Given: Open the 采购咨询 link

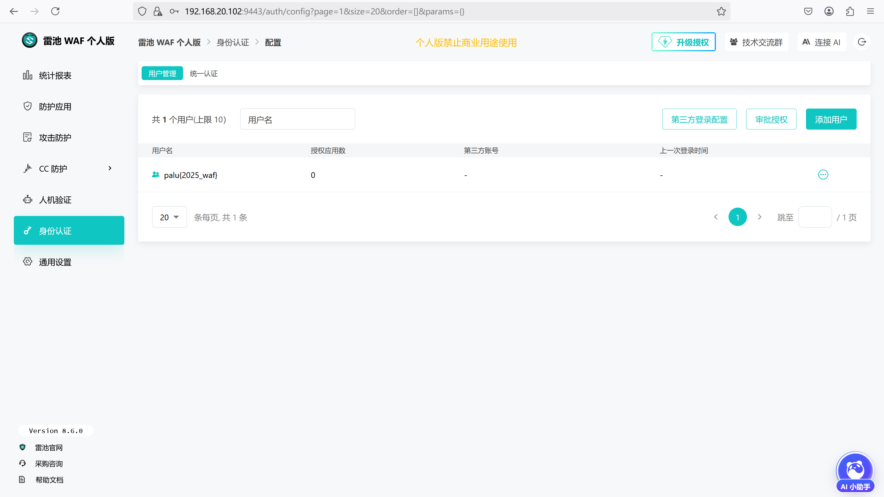Looking at the screenshot, I should (49, 464).
